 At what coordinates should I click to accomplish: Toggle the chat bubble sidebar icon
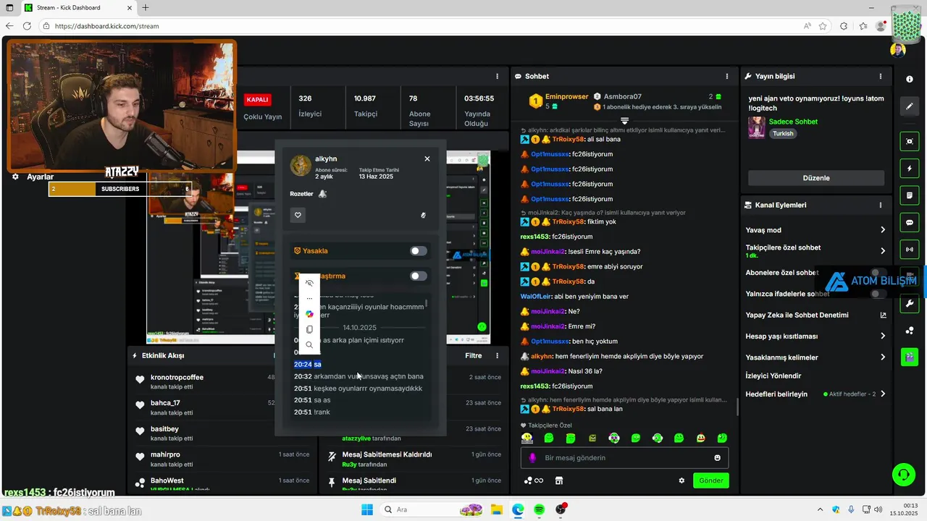(910, 223)
